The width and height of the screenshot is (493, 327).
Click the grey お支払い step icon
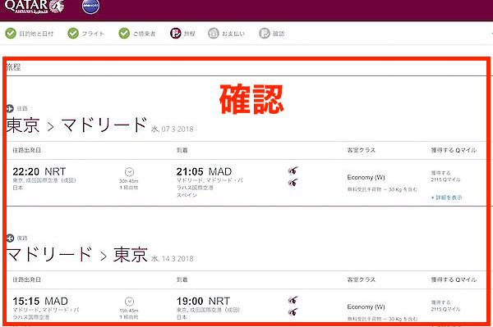[x=213, y=34]
